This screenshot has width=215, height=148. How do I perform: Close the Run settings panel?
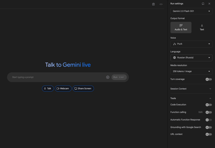[209, 4]
